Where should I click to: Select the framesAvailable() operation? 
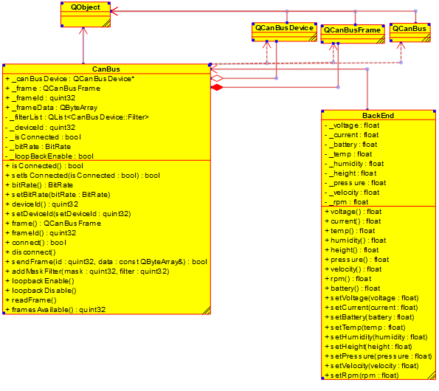pyautogui.click(x=55, y=310)
